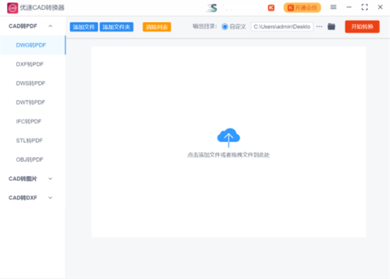Open the output folder icon
The height and width of the screenshot is (279, 390).
[x=331, y=27]
